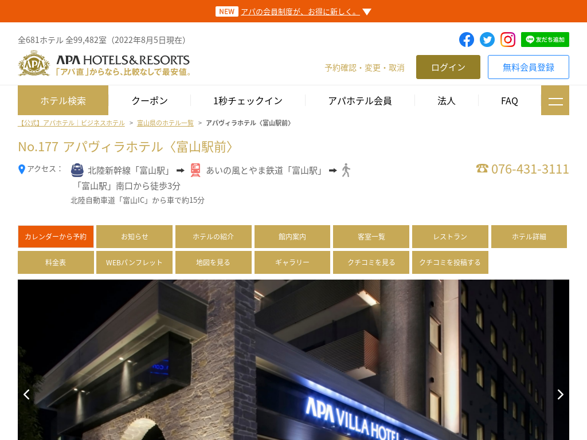The height and width of the screenshot is (440, 587).
Task: Show the next hotel photo
Action: tap(560, 394)
